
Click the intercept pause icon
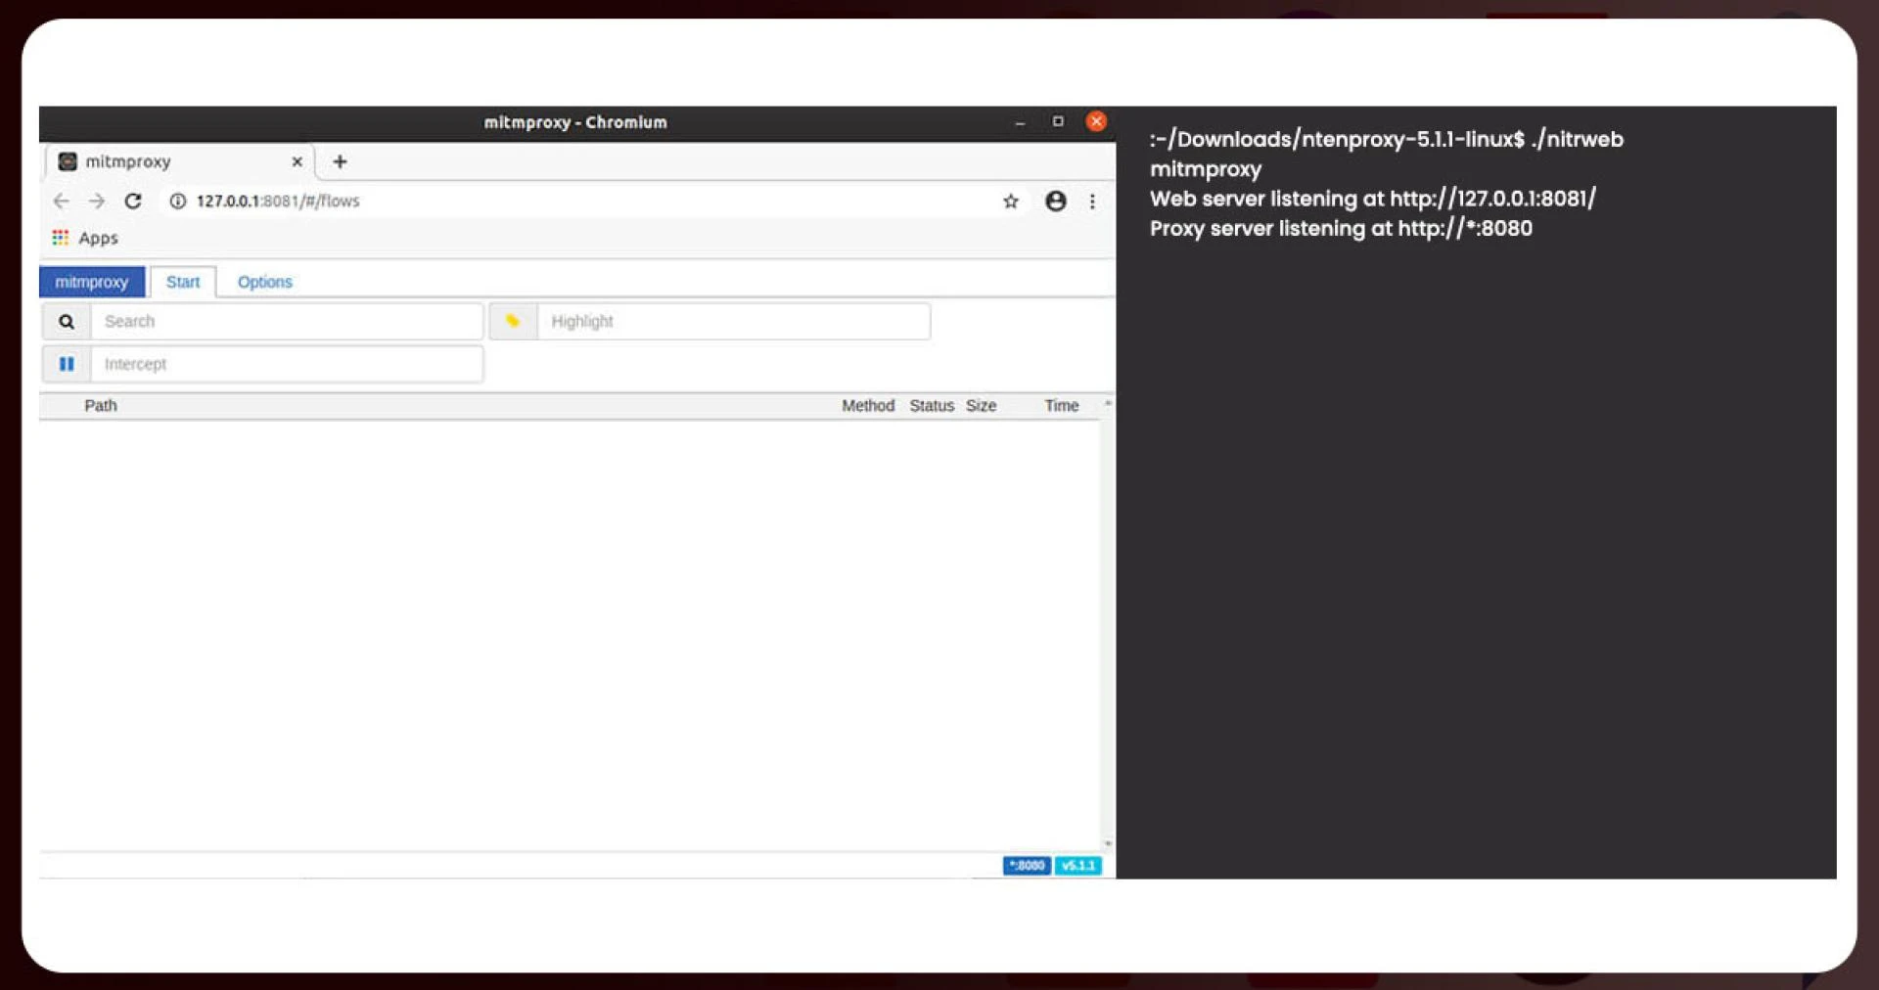click(67, 364)
